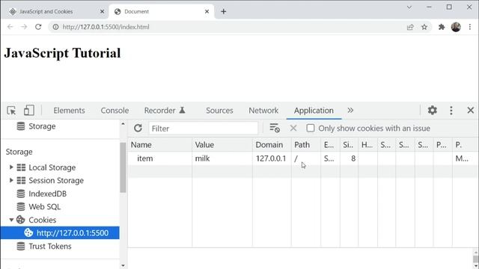Sort cookies by Path column
Screen dimensions: 479x269
coord(306,144)
